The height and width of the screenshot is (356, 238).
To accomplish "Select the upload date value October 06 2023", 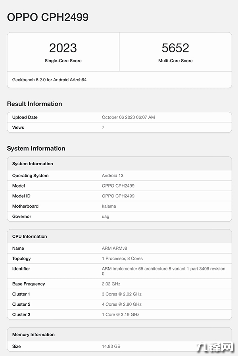I will (x=128, y=117).
